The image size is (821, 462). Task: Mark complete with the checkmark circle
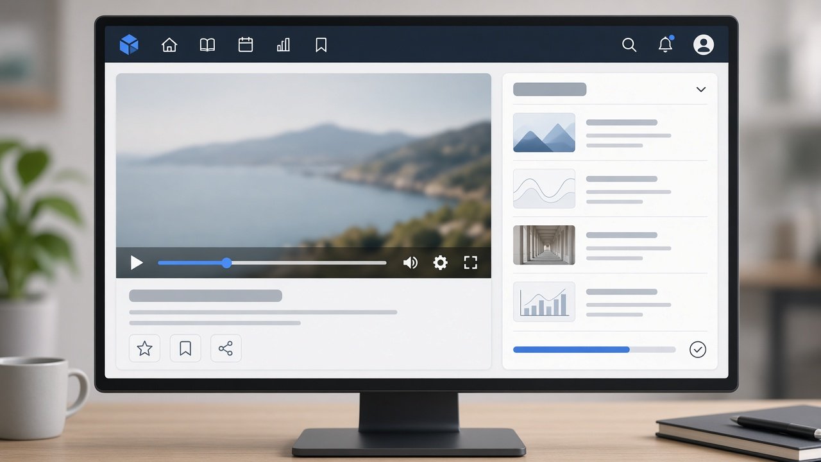[698, 349]
